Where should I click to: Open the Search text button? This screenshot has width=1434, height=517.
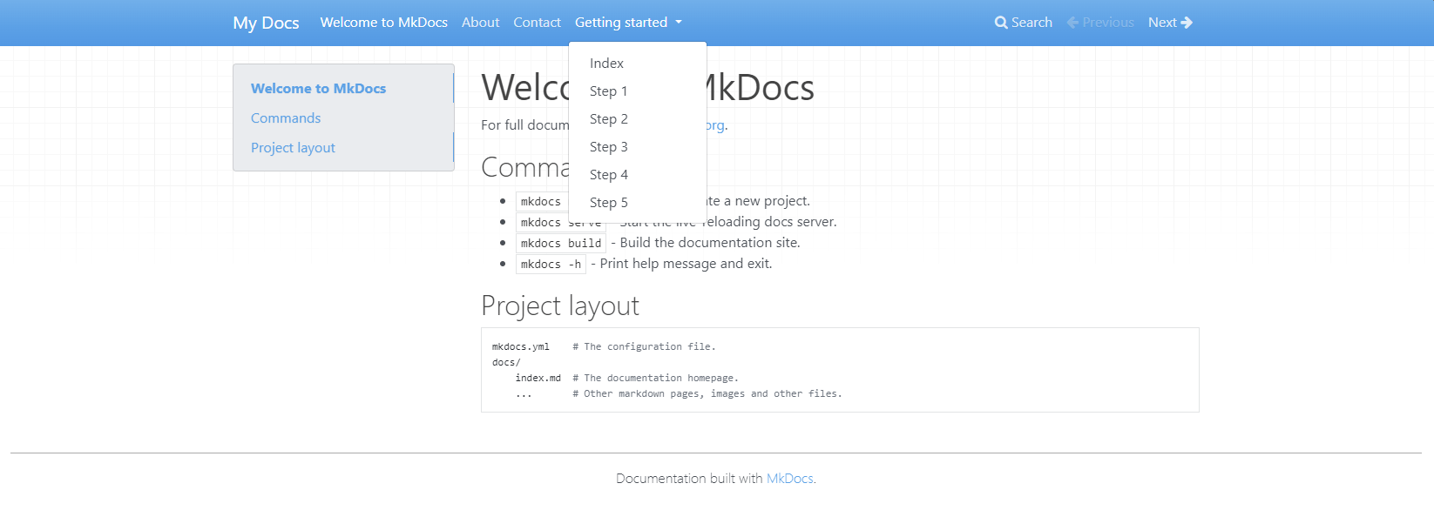pyautogui.click(x=1032, y=23)
